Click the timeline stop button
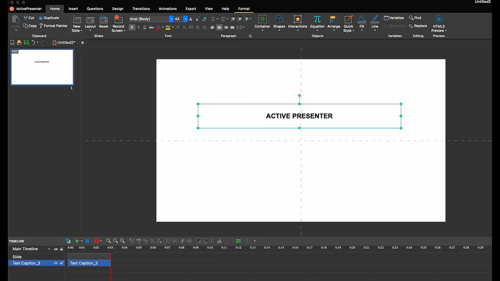500x281 pixels. [x=87, y=241]
